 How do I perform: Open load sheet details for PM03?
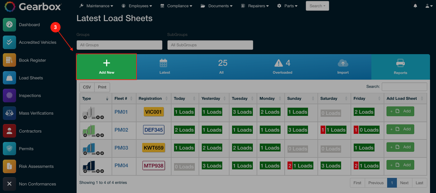coord(121,147)
